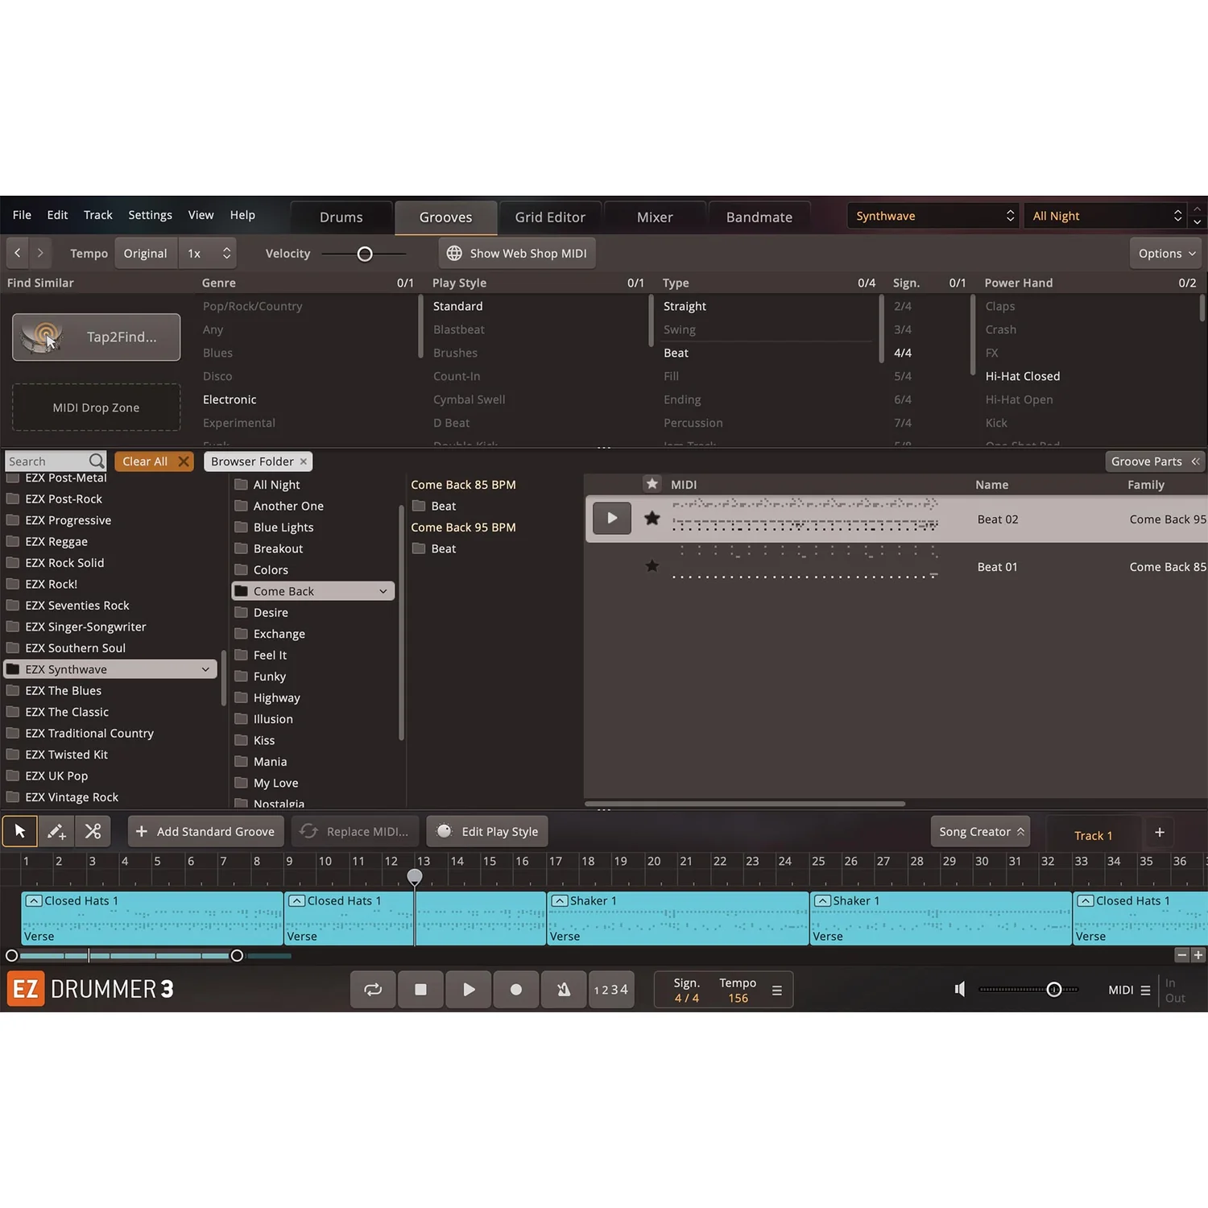The image size is (1208, 1208).
Task: Collapse the EZX Synthwave folder
Action: 205,669
